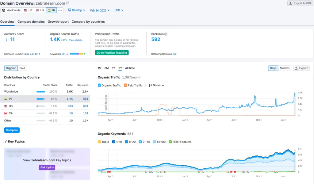
Task: Switch chart granularity to Months
Action: click(285, 68)
